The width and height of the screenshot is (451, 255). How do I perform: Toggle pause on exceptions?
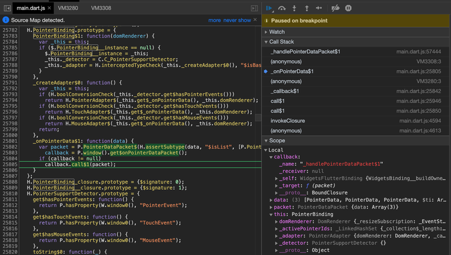pos(348,8)
